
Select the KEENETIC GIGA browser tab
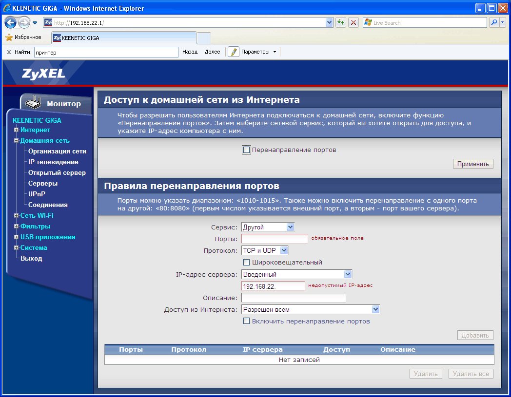point(124,38)
